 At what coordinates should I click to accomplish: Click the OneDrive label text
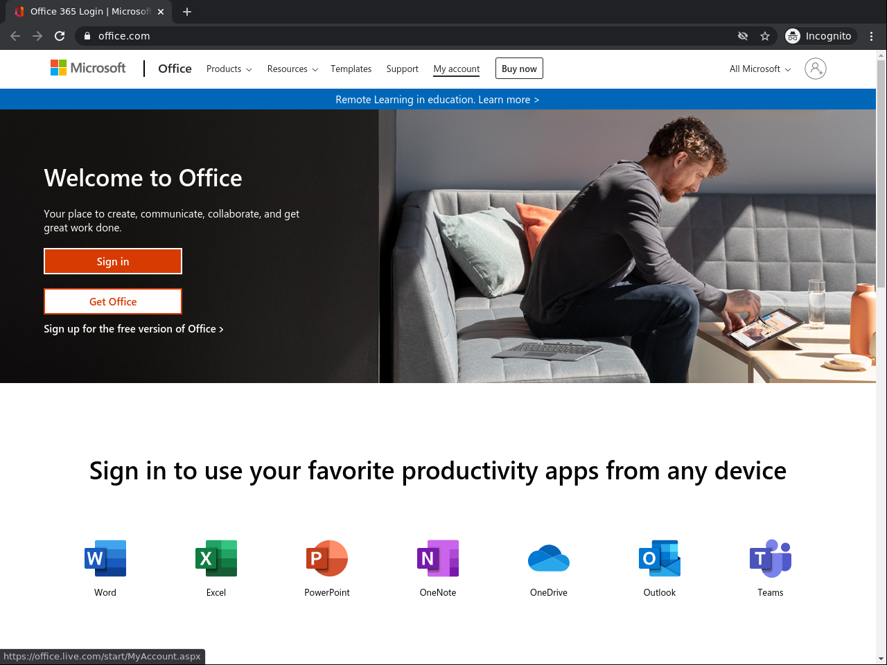coord(549,592)
